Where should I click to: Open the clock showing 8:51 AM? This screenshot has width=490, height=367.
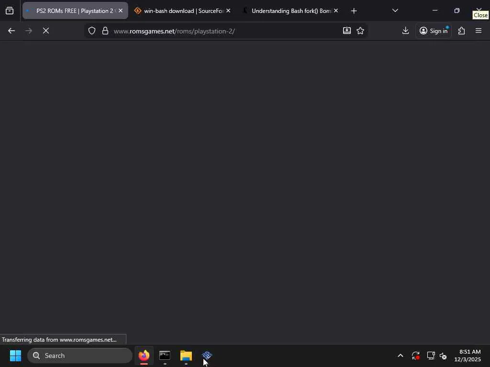(468, 356)
